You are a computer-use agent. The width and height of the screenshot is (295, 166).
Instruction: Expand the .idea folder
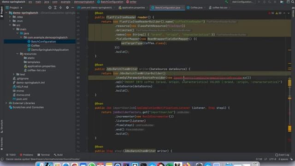pyautogui.click(x=10, y=17)
